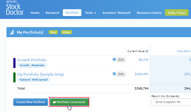Click the Total row label

21,88
